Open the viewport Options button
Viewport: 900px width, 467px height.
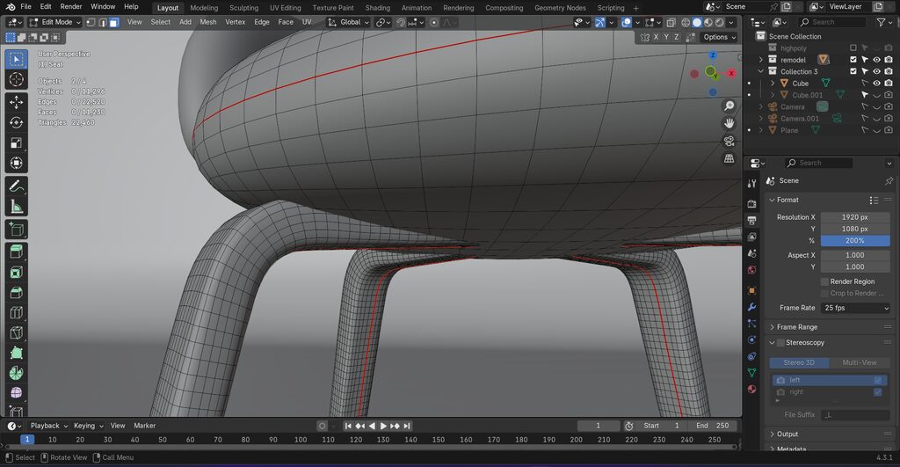click(x=719, y=37)
